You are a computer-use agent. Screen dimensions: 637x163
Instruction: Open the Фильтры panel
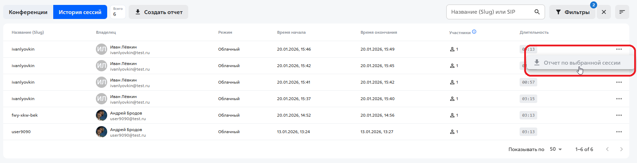(572, 12)
